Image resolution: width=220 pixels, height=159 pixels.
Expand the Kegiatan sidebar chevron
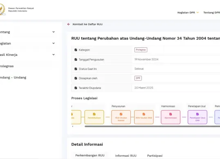(54, 43)
